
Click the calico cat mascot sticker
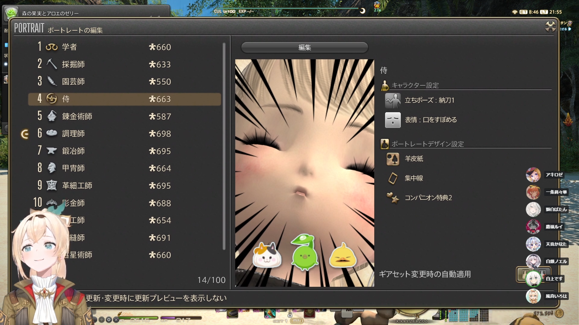[267, 255]
